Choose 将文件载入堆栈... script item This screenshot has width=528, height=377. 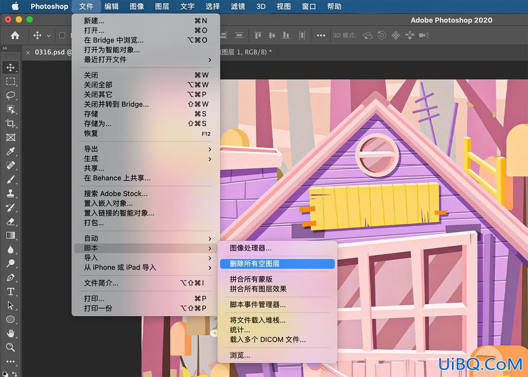coord(277,320)
